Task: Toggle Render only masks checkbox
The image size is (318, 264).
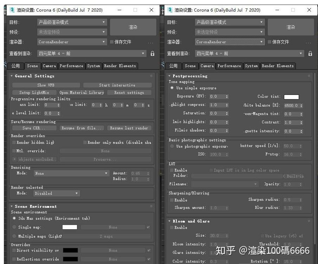Action: click(x=85, y=142)
